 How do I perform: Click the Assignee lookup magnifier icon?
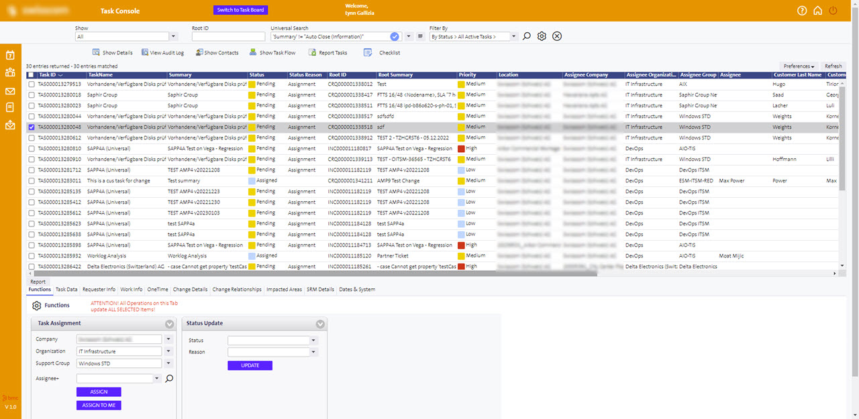pyautogui.click(x=169, y=379)
